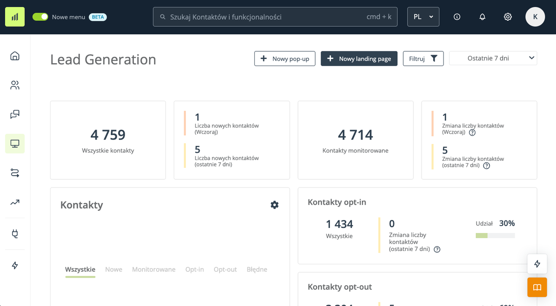Open the Home icon in sidebar
The image size is (556, 306).
(15, 56)
